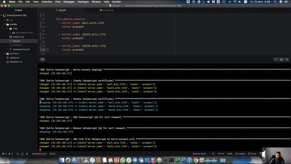Image resolution: width=291 pixels, height=164 pixels.
Task: Open Spotlight search in menu bar
Action: pos(275,2)
